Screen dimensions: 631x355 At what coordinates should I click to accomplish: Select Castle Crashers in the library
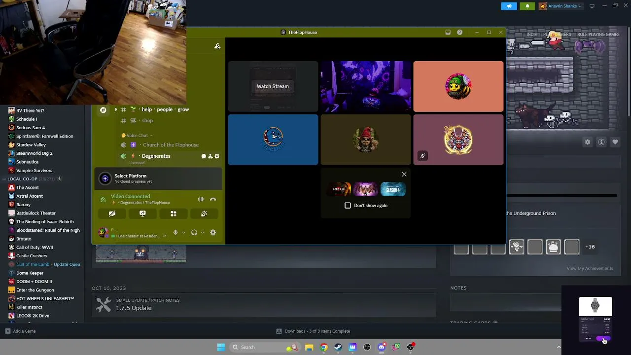point(32,256)
